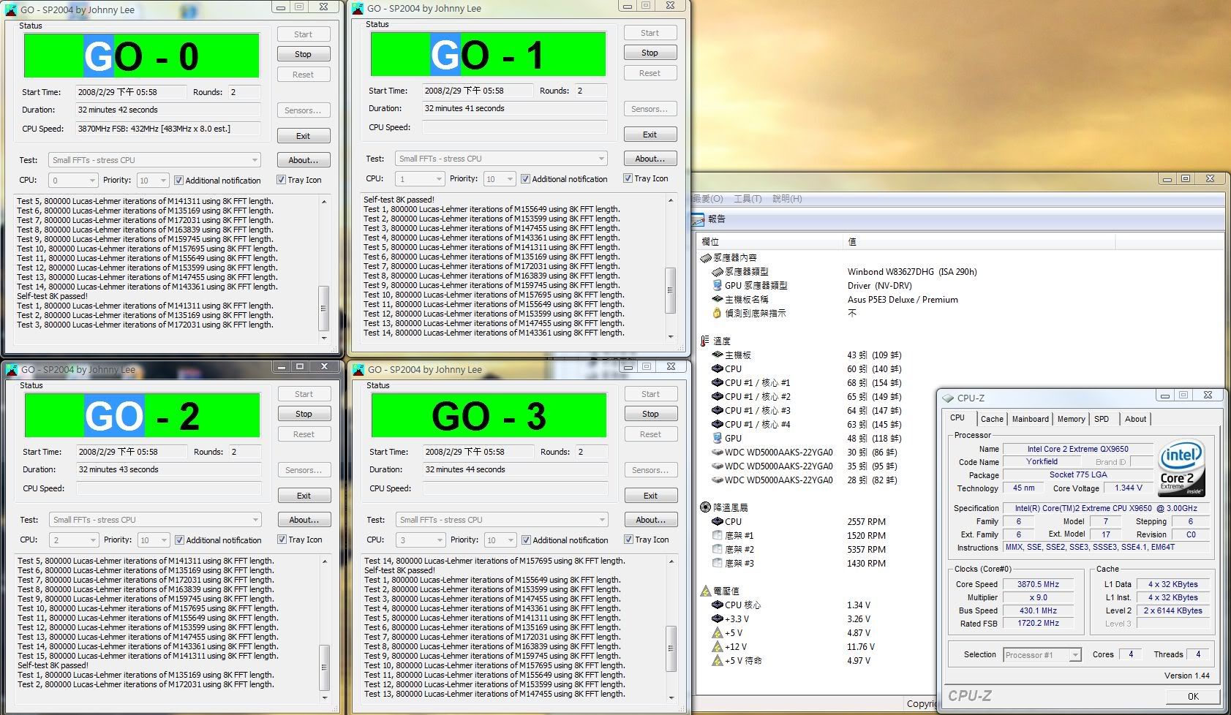
Task: Toggle Tray Icon checkbox in GO-1 window
Action: (628, 178)
